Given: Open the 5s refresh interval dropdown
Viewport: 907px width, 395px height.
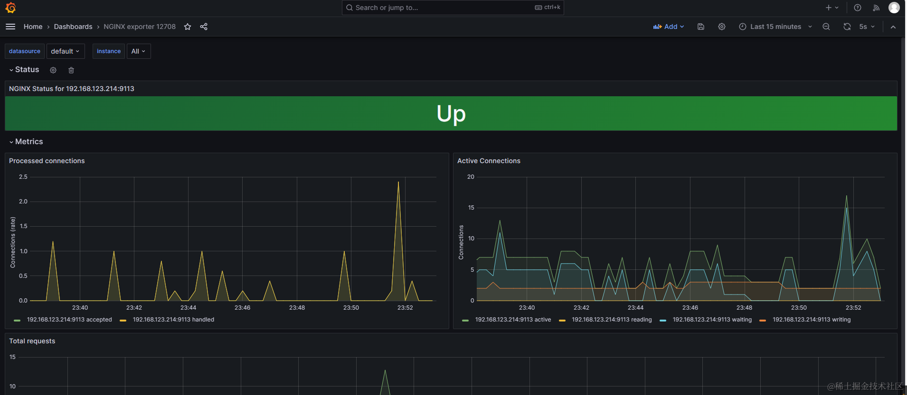Looking at the screenshot, I should tap(867, 27).
